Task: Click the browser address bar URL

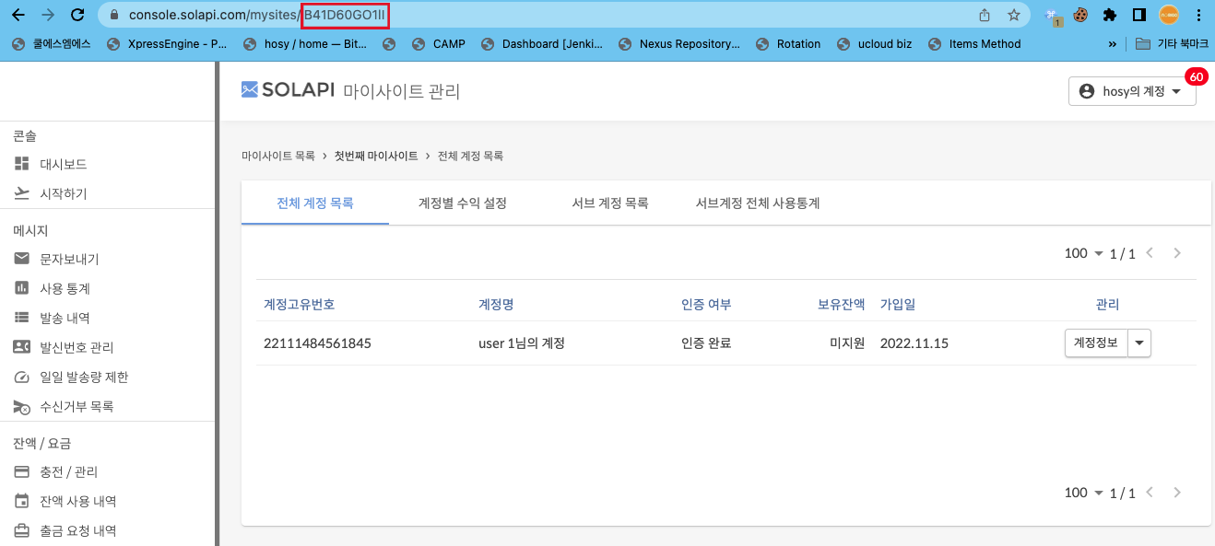Action: click(x=553, y=15)
